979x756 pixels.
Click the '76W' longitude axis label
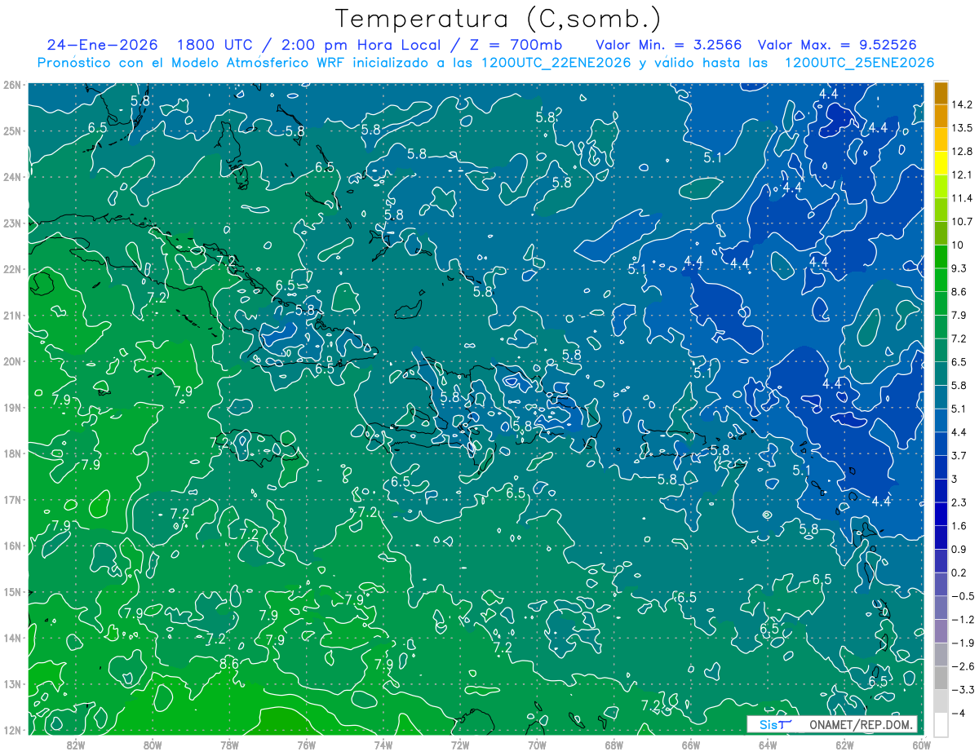pyautogui.click(x=306, y=745)
